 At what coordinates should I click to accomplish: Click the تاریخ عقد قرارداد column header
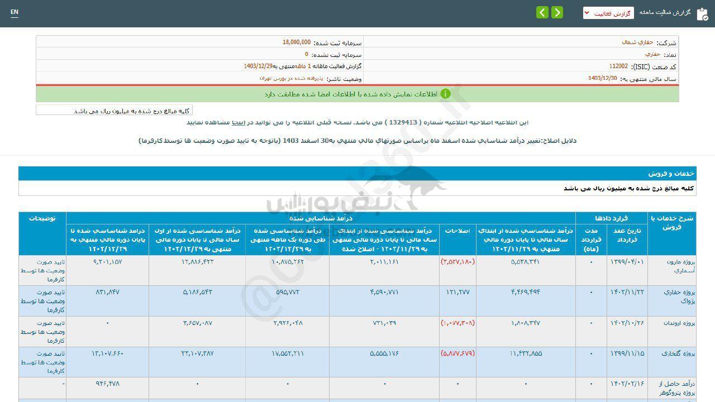coord(627,235)
